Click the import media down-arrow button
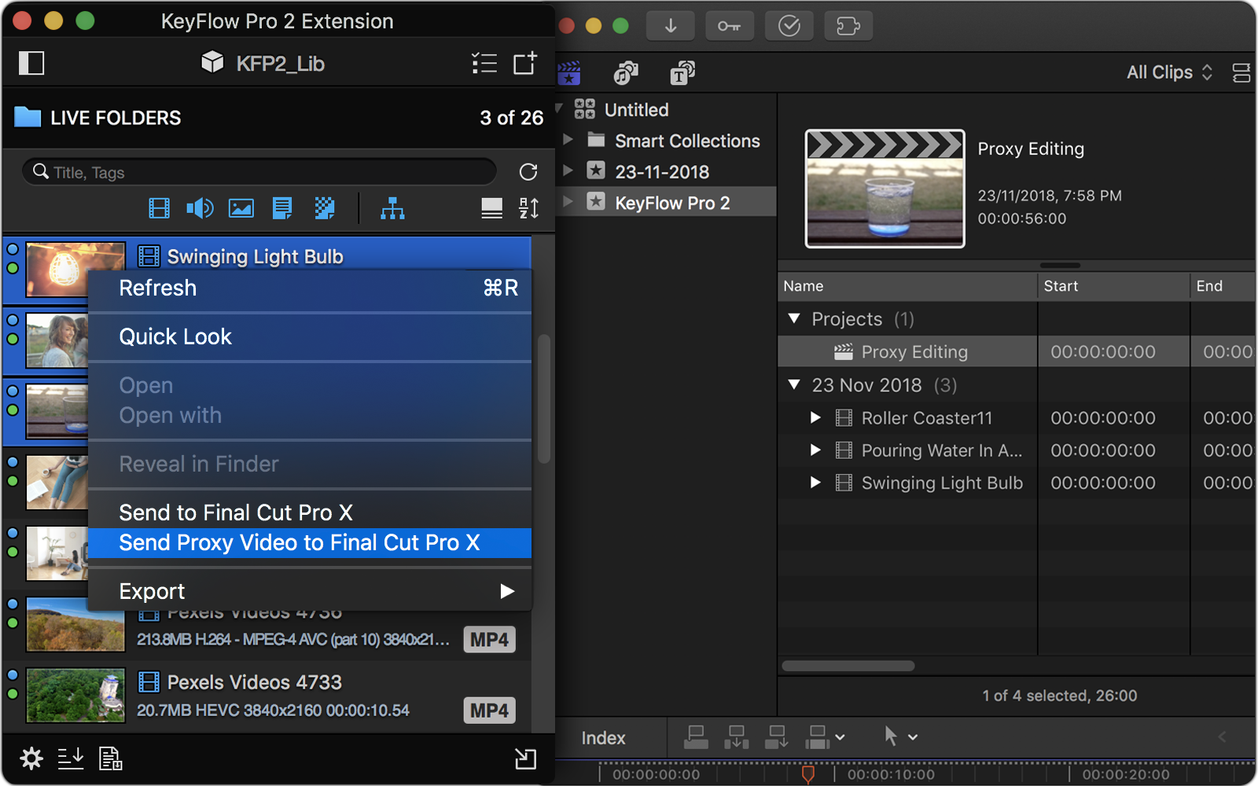The height and width of the screenshot is (786, 1258). click(671, 26)
